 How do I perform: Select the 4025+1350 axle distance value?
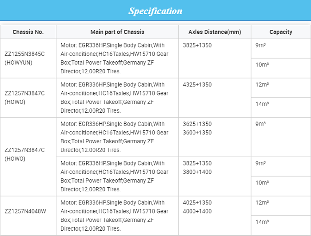coord(197,203)
